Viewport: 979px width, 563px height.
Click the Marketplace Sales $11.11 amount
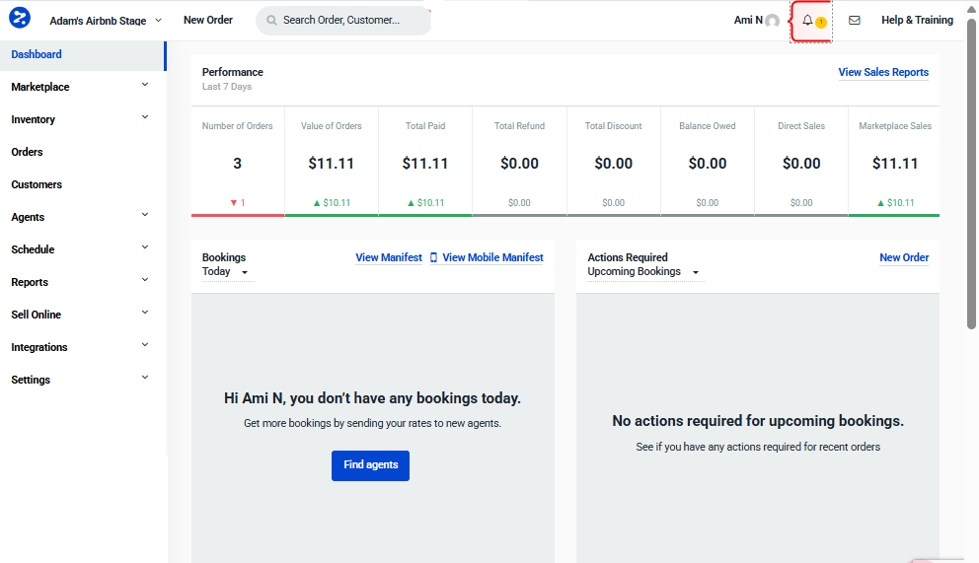(895, 164)
